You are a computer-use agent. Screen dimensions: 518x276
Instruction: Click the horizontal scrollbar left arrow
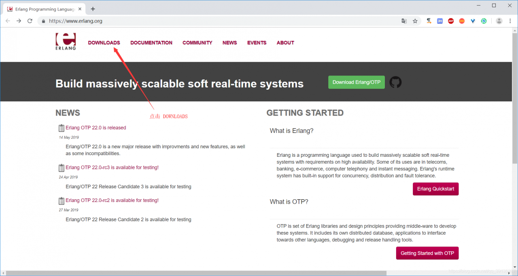point(3,273)
